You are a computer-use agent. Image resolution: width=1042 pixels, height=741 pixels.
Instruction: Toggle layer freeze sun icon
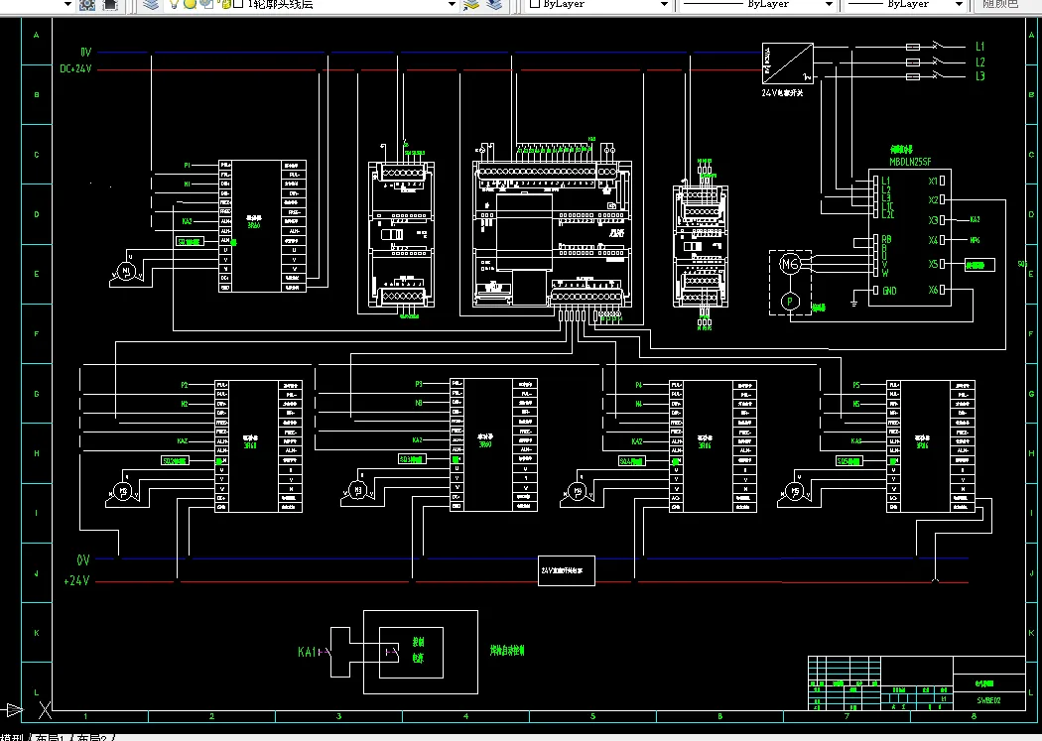click(x=191, y=4)
